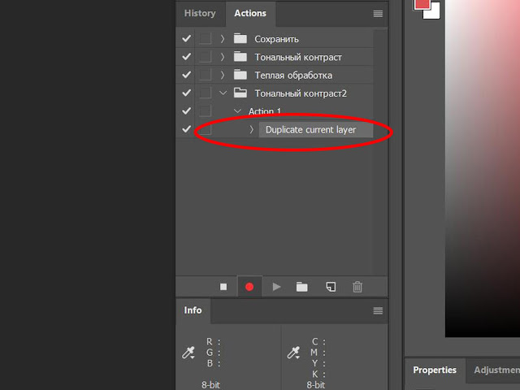Toggle dialog box for Тональный контраст2 set
The width and height of the screenshot is (520, 390).
(x=206, y=93)
